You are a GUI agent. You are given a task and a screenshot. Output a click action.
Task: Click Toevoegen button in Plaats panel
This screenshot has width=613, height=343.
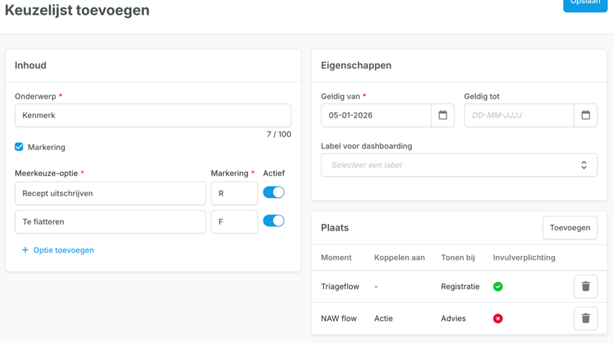point(570,228)
